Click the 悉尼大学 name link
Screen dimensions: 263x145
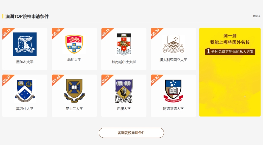(x=74, y=59)
